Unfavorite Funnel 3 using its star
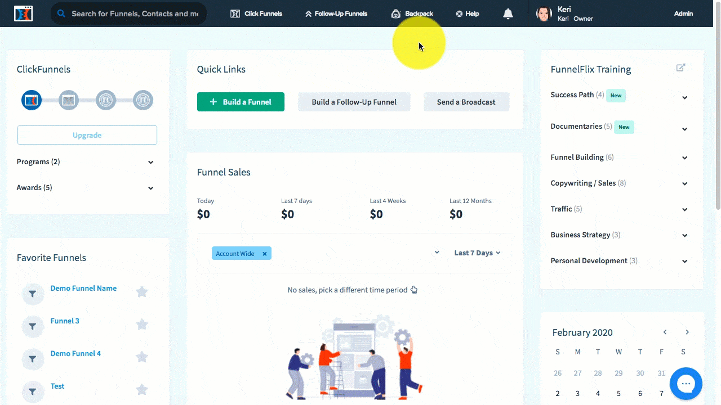Screen dimensions: 721x405 [x=141, y=325]
